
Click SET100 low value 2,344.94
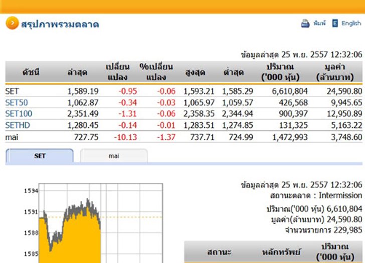point(238,114)
